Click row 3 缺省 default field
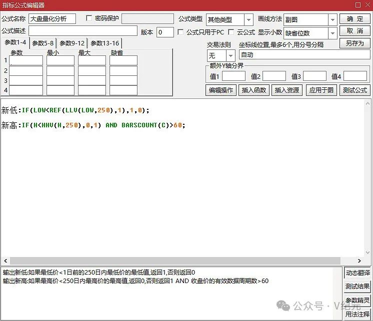This screenshot has height=321, width=373. tap(123, 80)
